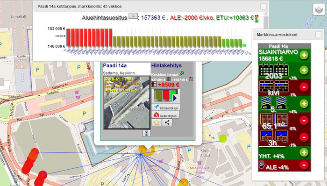The width and height of the screenshot is (327, 186).
Task: Open the map layers control
Action: tap(319, 10)
